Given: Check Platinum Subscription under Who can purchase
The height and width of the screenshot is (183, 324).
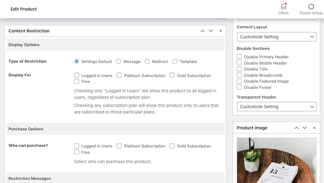Looking at the screenshot, I should click(119, 146).
